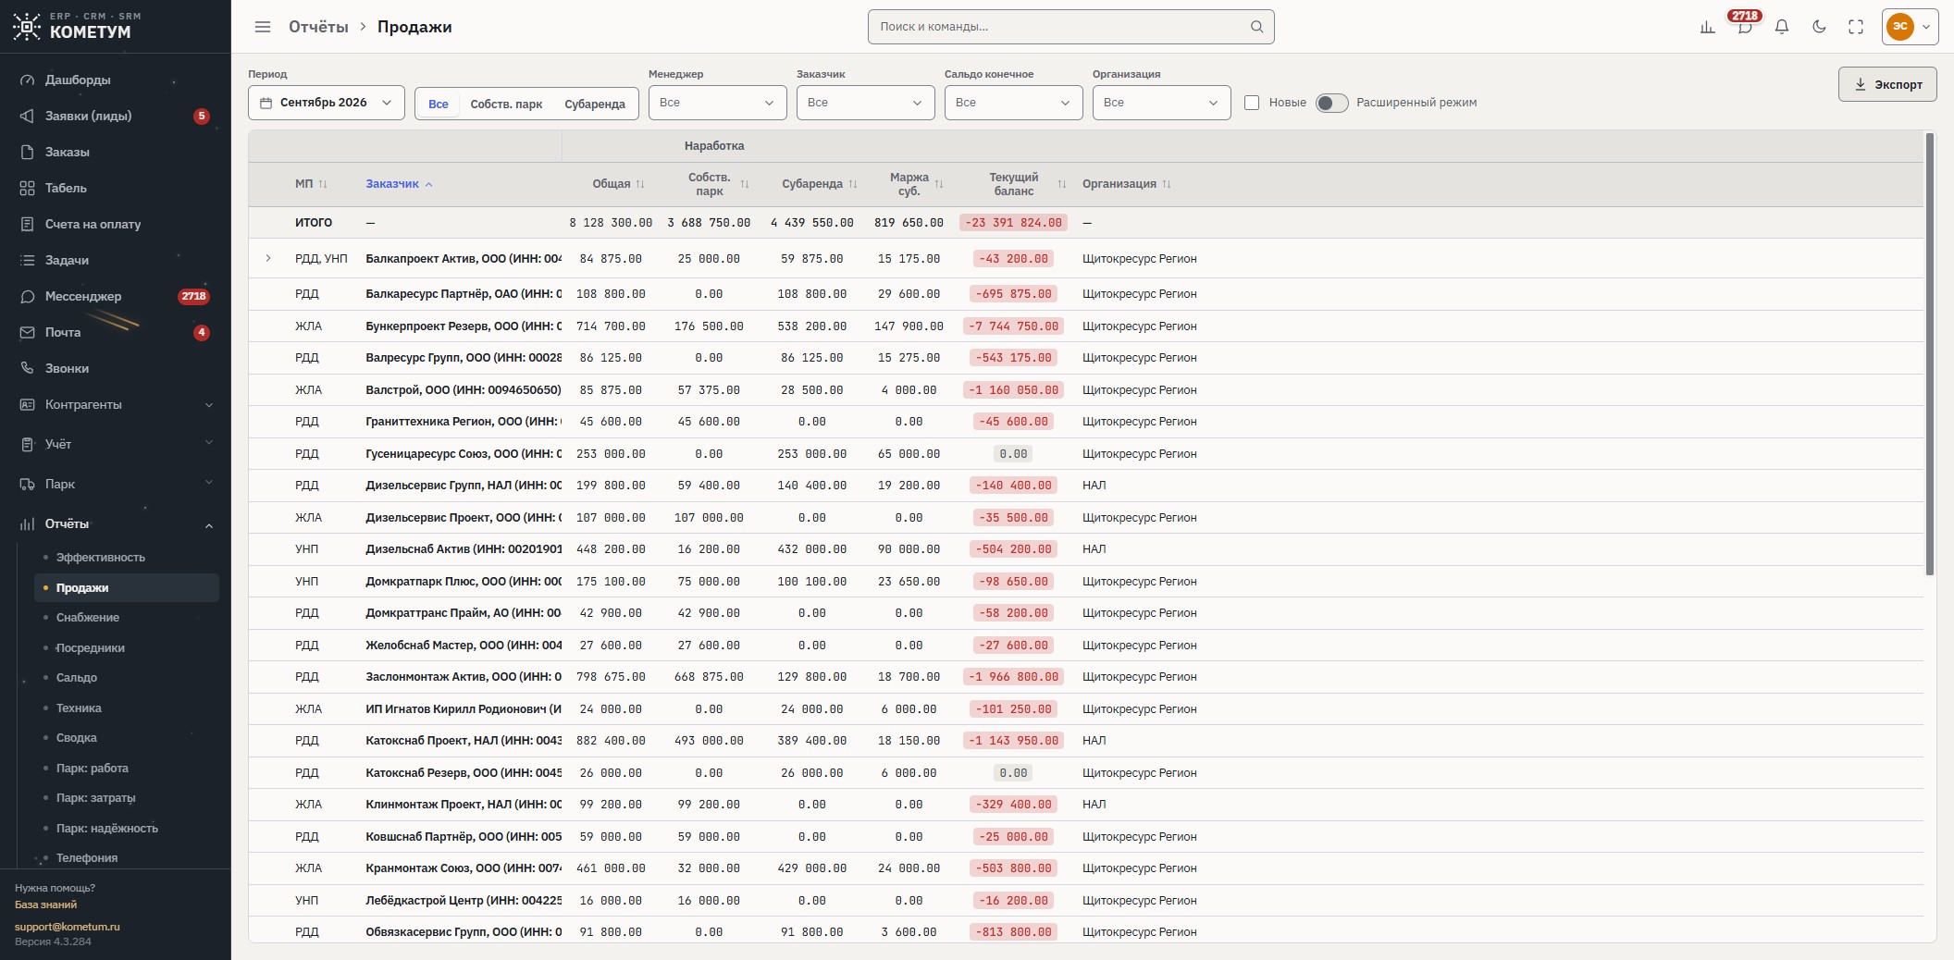The image size is (1954, 960).
Task: Click Отчёты breadcrumb link
Action: tap(318, 27)
